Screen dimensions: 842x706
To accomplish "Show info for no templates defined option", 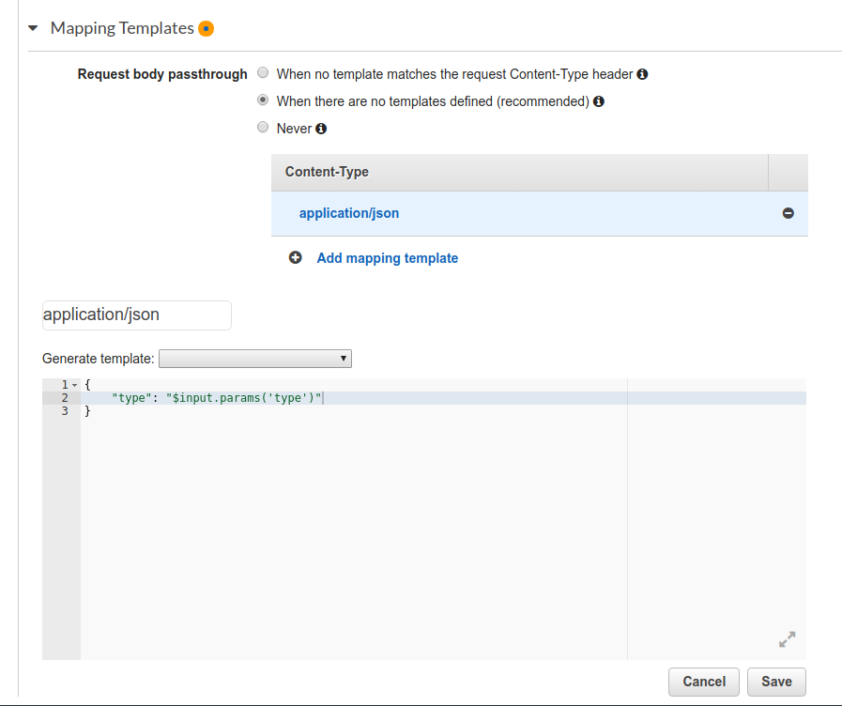I will (599, 101).
